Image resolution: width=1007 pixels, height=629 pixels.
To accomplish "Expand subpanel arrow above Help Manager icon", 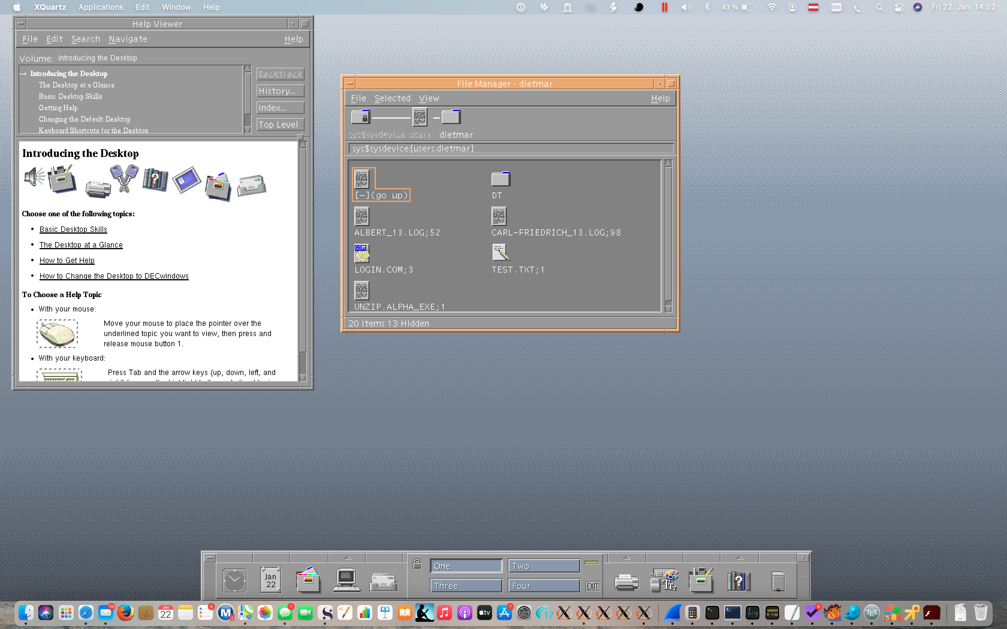I will [739, 557].
